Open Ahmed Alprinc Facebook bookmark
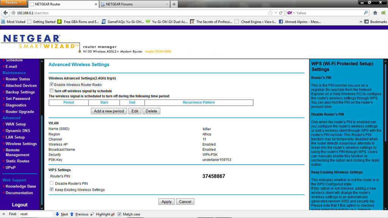The height and width of the screenshot is (218, 388). [300, 22]
